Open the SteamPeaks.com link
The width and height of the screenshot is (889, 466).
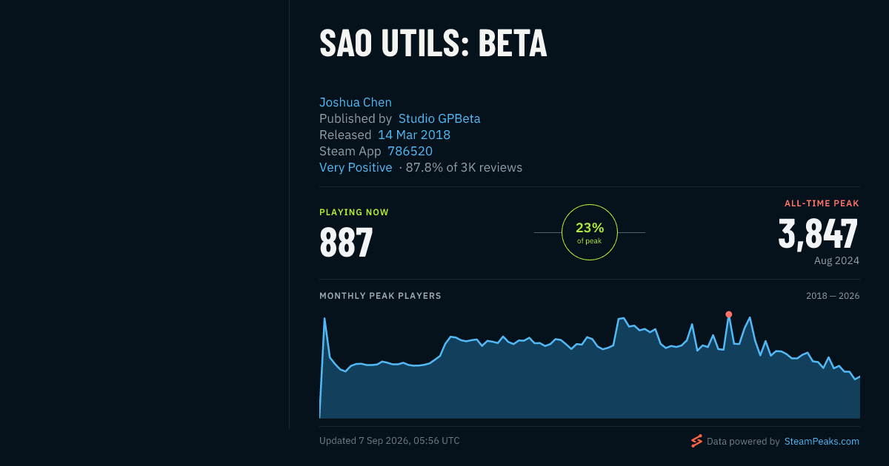coord(822,441)
